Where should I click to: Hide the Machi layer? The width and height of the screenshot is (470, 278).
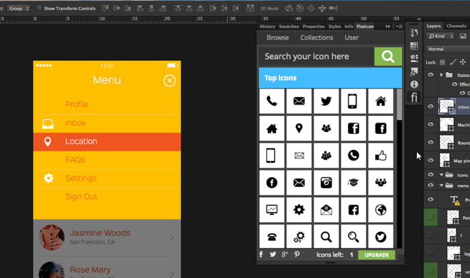point(431,125)
